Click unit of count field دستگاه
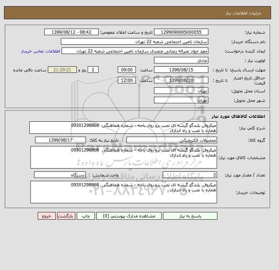Viewport: 279px width, 270px height. tap(60, 175)
